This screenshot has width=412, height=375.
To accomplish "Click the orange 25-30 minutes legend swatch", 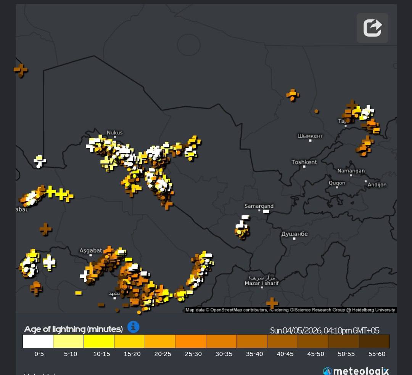I will 191,341.
